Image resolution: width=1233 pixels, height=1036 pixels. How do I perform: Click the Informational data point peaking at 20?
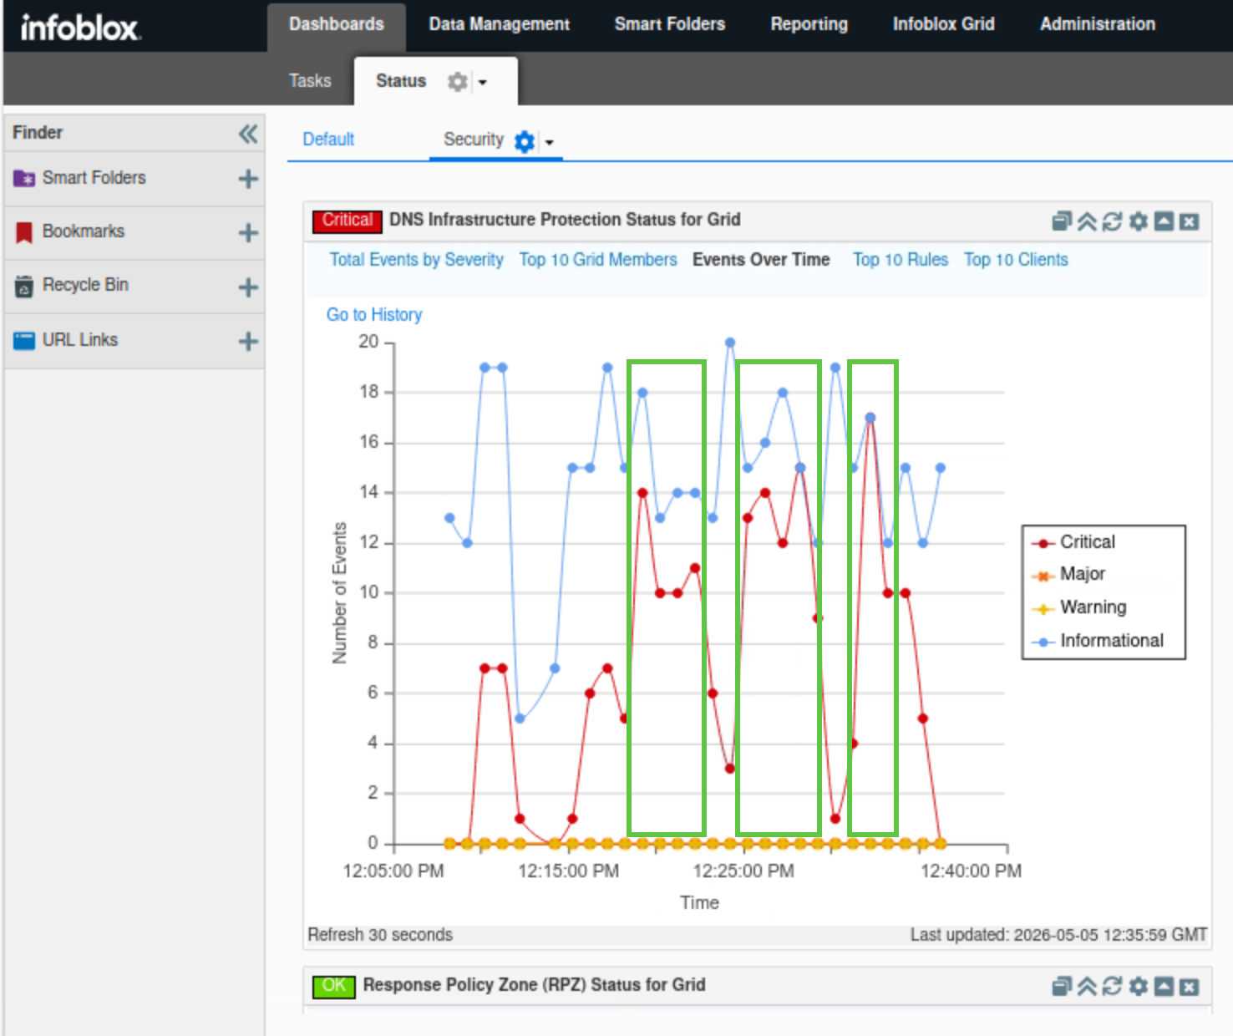tap(730, 343)
